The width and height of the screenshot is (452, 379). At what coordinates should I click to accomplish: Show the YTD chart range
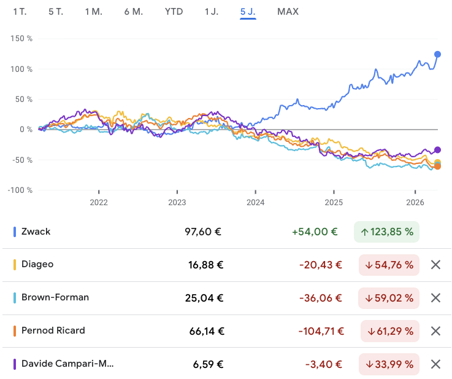point(174,12)
